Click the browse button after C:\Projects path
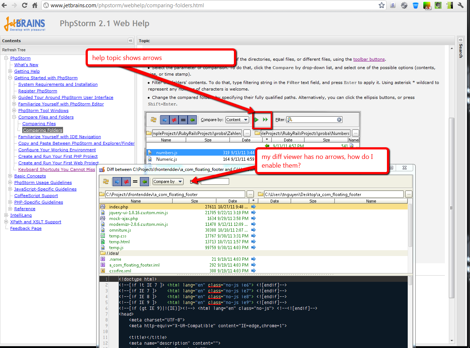 pyautogui.click(x=250, y=195)
